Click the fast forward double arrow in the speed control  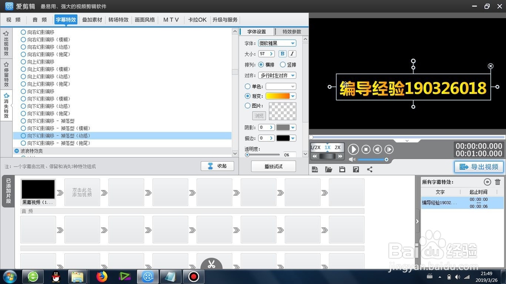(x=340, y=156)
